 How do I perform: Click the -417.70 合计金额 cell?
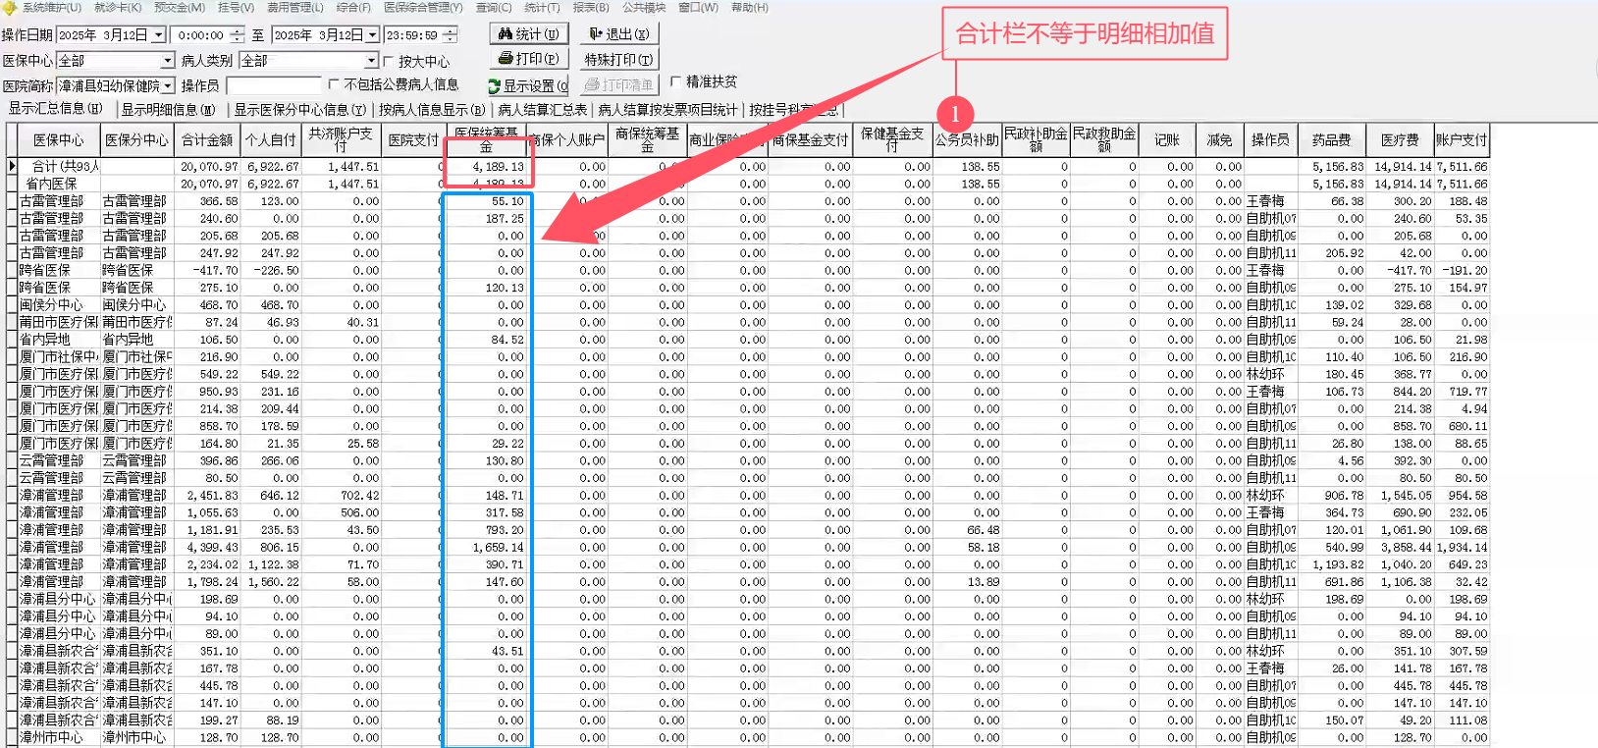(207, 270)
